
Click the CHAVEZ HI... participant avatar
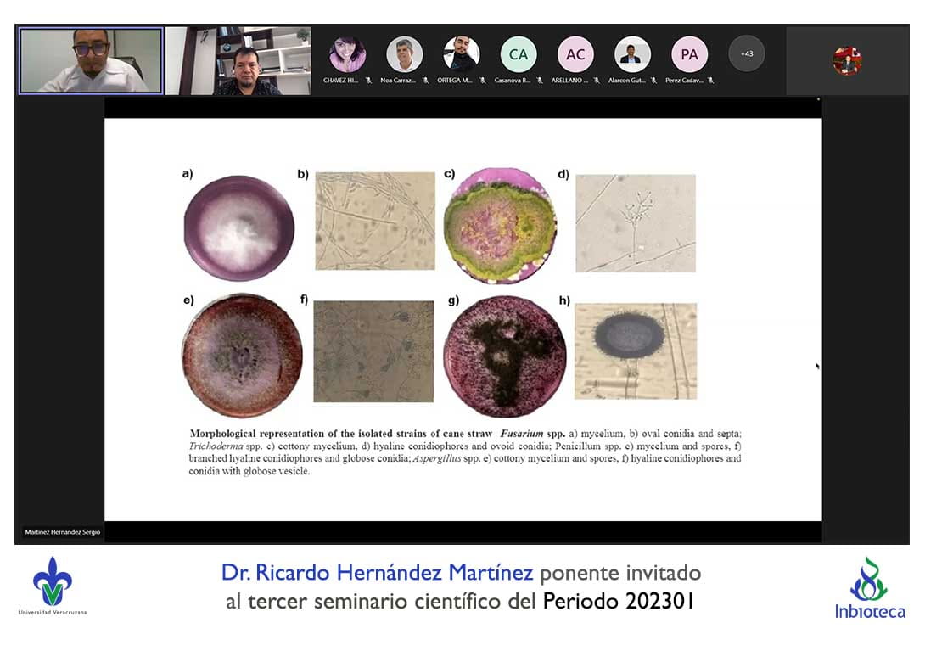[348, 54]
